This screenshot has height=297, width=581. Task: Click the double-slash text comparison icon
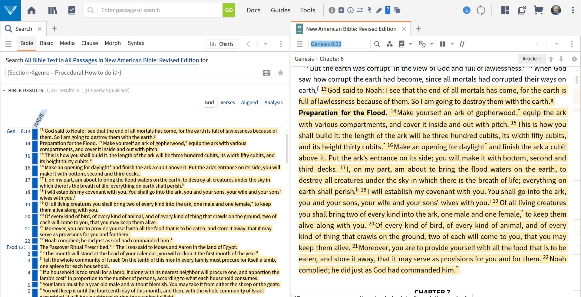click(x=462, y=44)
